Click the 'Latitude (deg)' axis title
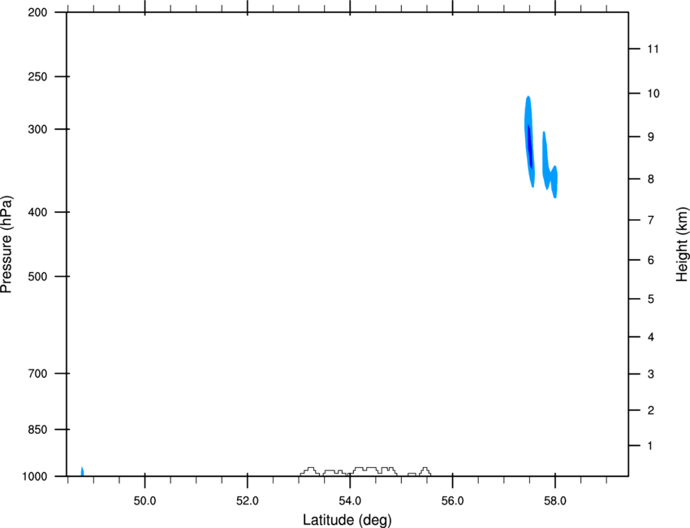This screenshot has width=690, height=528. (347, 520)
